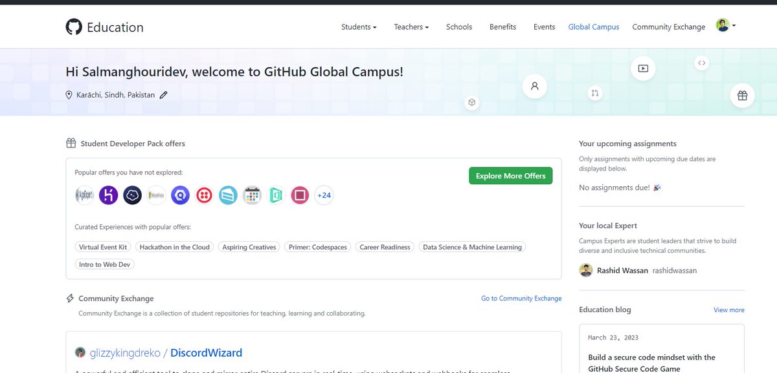Click the 'No assignments due!' text
777x373 pixels.
(x=614, y=187)
